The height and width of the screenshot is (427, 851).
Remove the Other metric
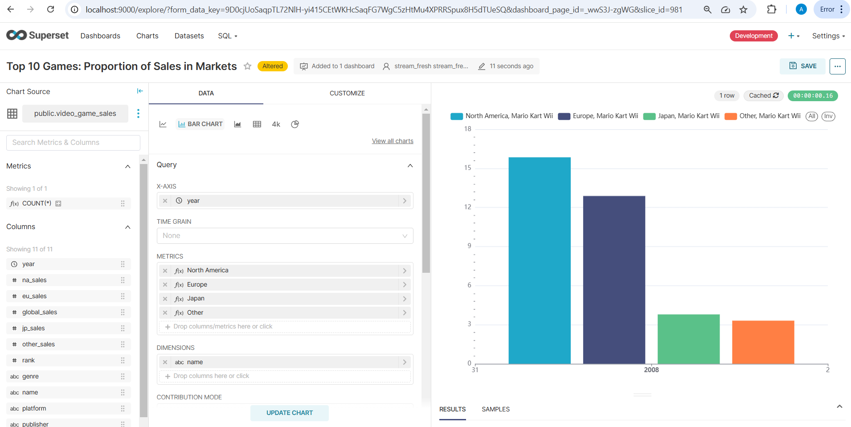click(165, 313)
